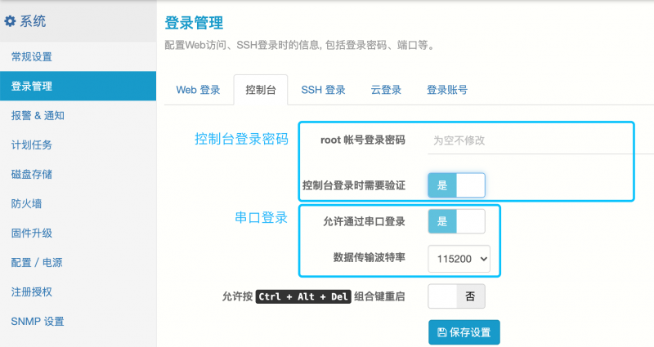
Task: Select the 云登录 tab
Action: pyautogui.click(x=386, y=90)
